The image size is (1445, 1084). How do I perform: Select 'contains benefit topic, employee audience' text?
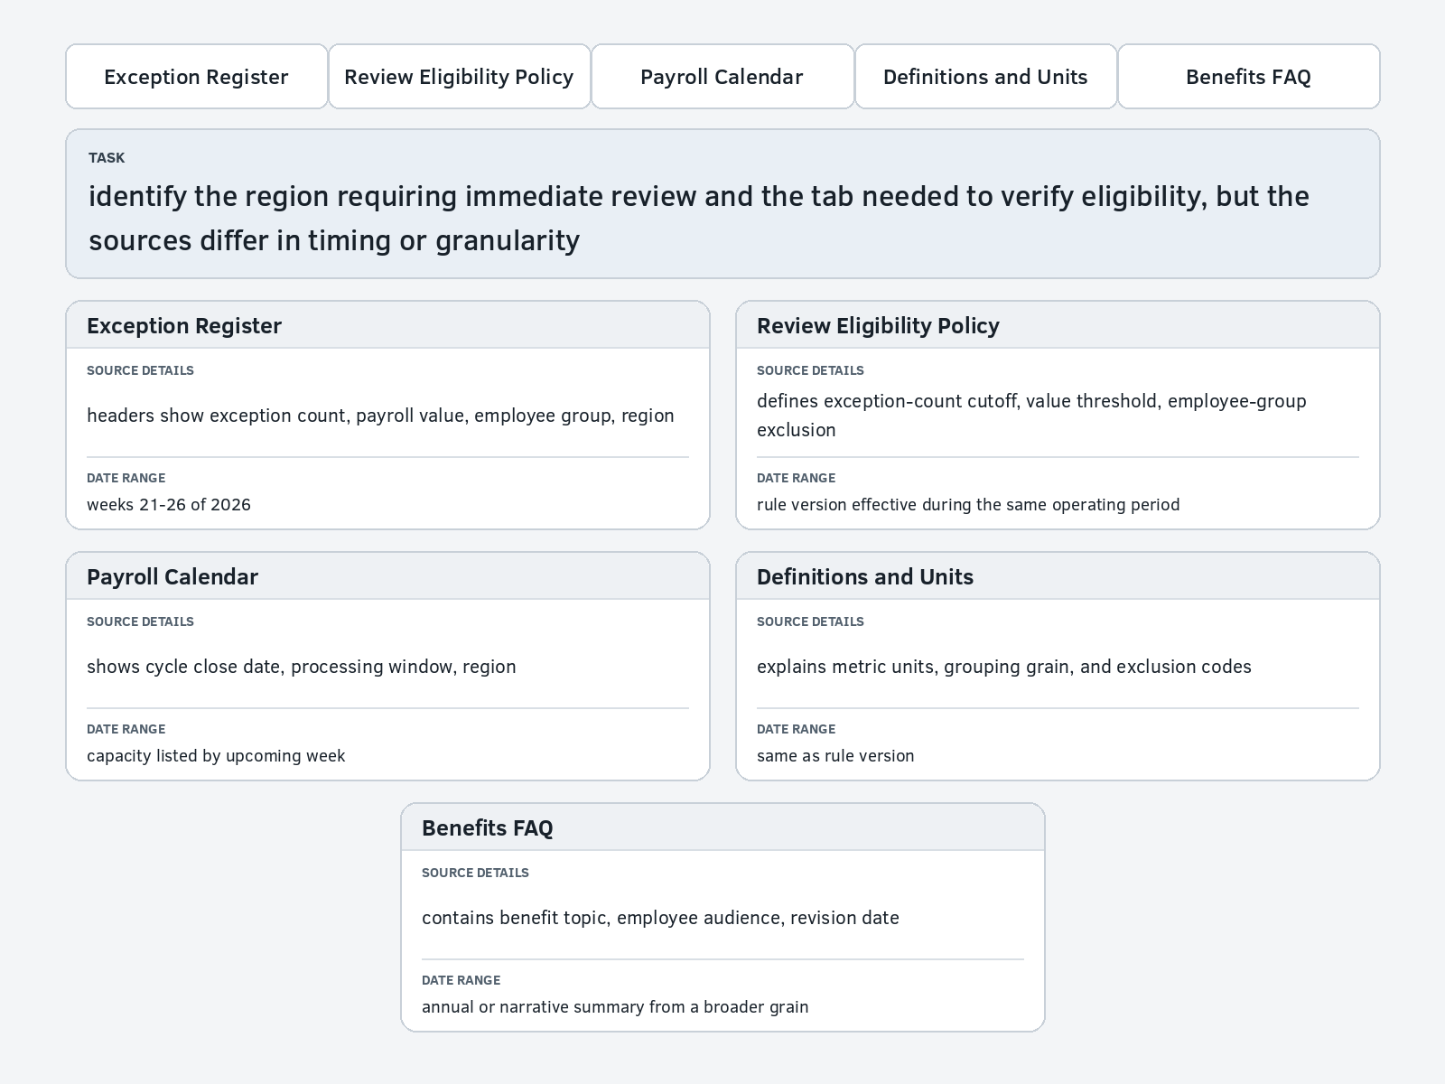(x=660, y=918)
